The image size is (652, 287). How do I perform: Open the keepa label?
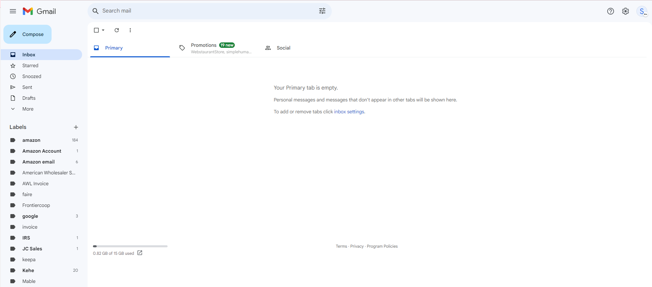pyautogui.click(x=41, y=260)
